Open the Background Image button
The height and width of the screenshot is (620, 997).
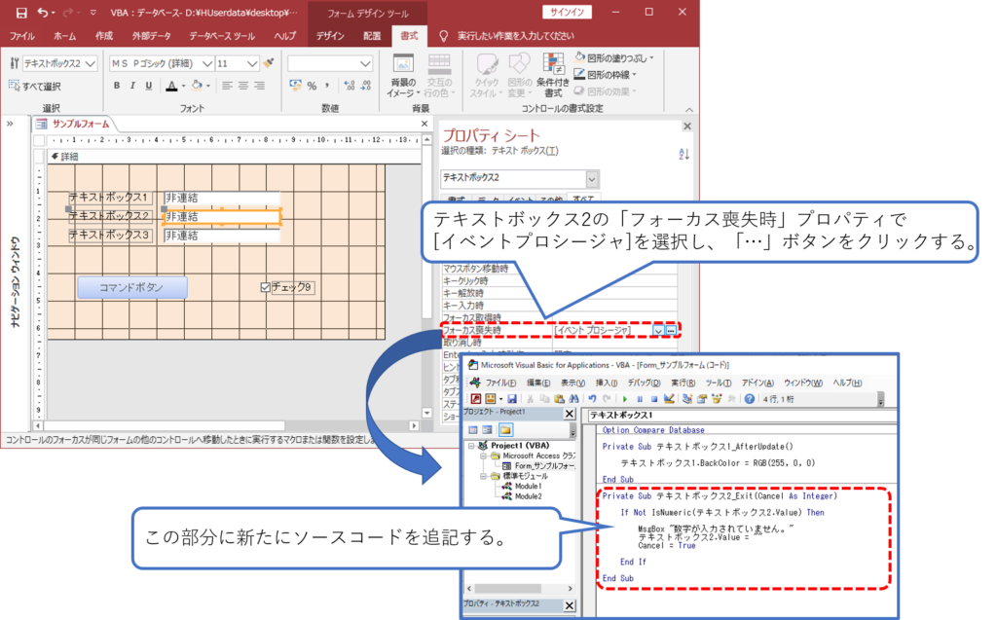coord(402,76)
